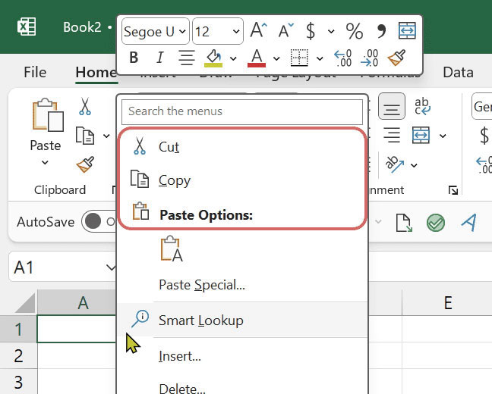Click Increase Decimal in mini toolbar

click(342, 58)
